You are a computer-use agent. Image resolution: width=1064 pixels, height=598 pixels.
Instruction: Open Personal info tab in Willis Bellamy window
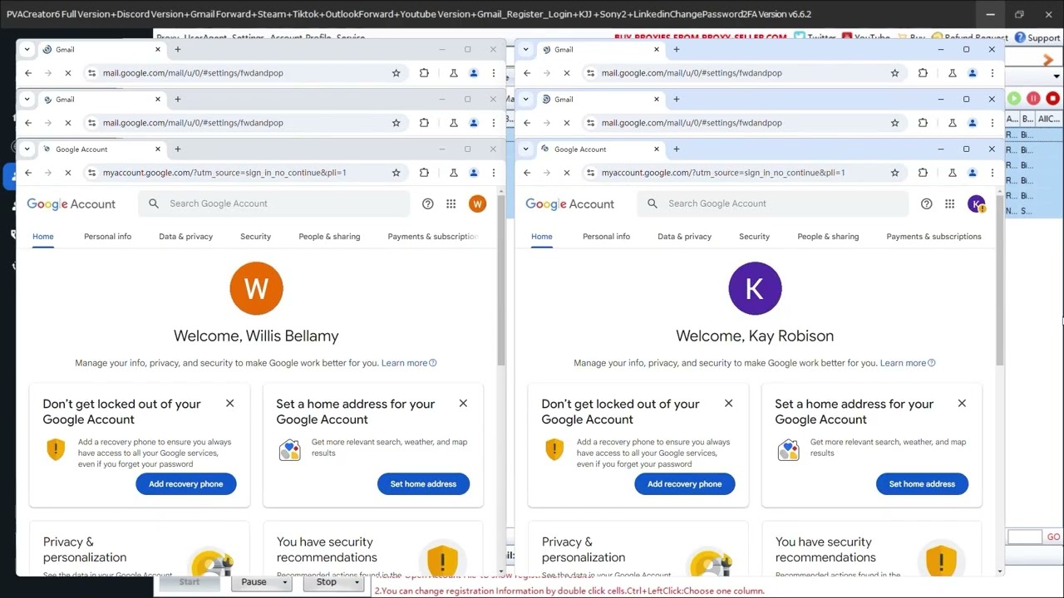pos(107,237)
